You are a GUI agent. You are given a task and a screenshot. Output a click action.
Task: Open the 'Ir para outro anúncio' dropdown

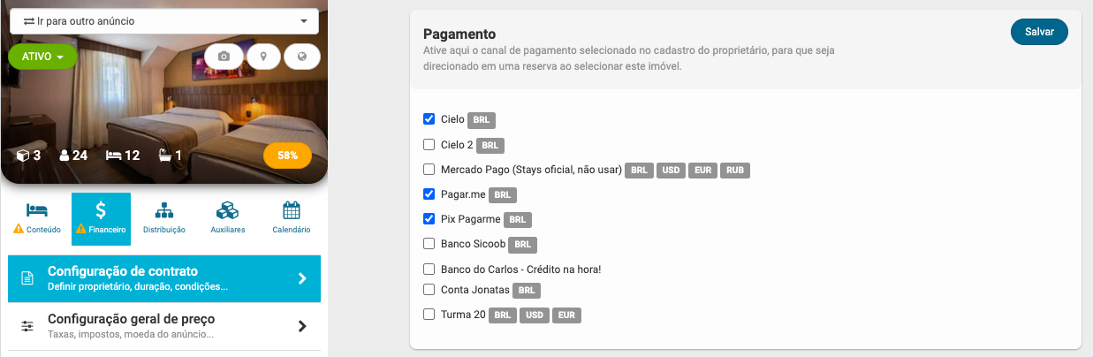click(164, 20)
